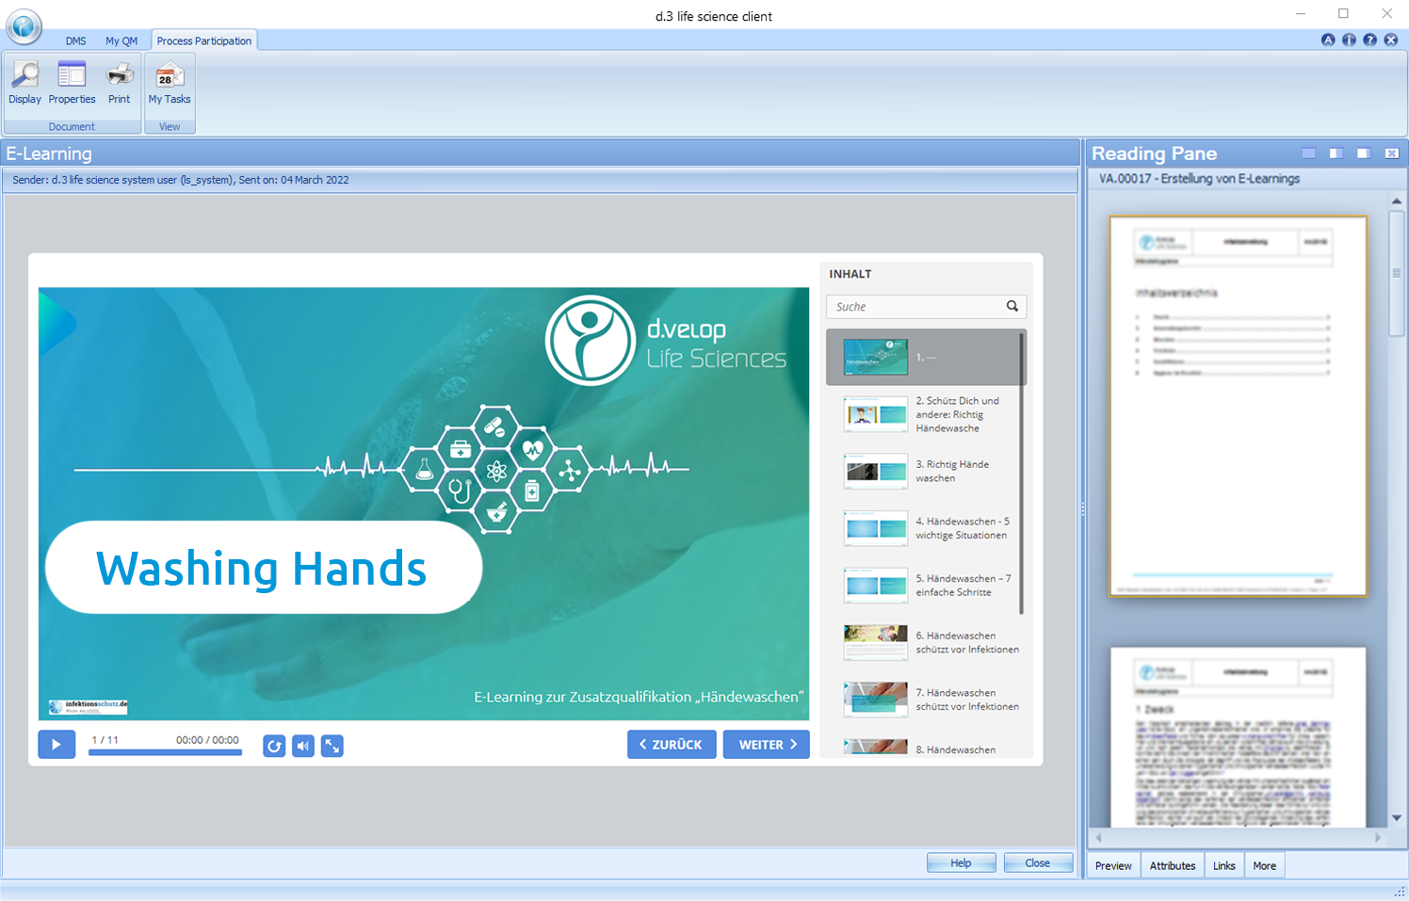Click the 'VA.00017 - Erstellung von E-Learnings' title
1409x901 pixels.
pos(1199,179)
